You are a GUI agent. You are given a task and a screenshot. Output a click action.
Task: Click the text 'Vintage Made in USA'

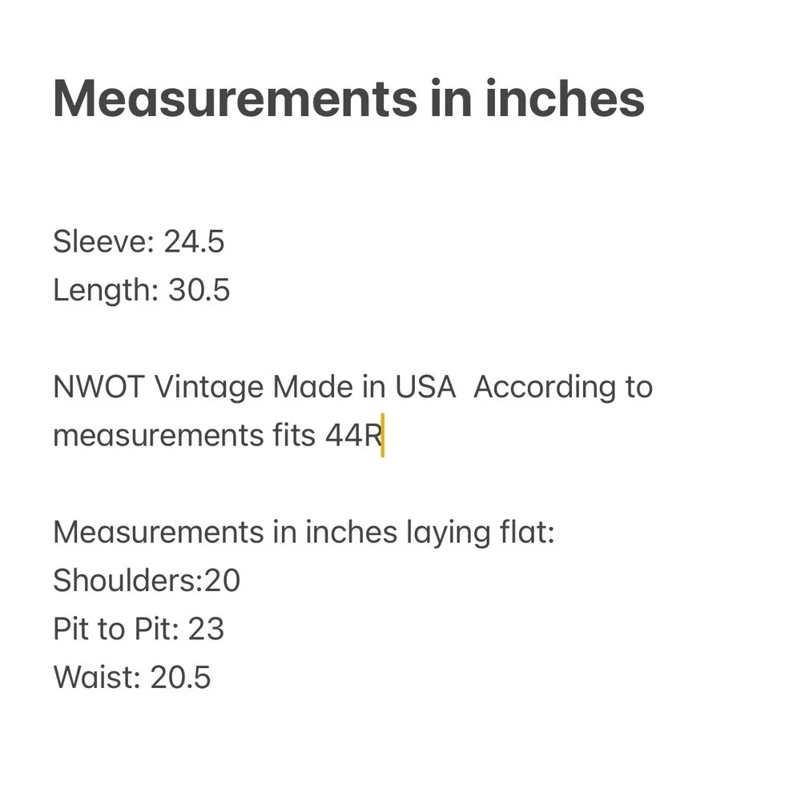[305, 387]
